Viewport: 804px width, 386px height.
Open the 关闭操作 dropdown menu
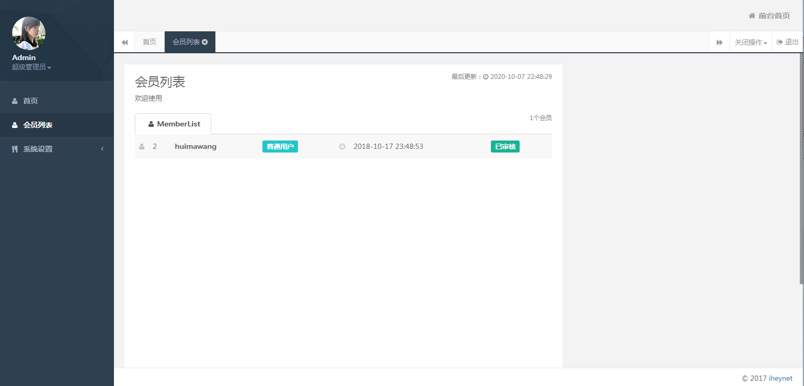pyautogui.click(x=750, y=42)
